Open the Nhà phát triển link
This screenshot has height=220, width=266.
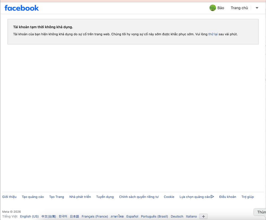click(80, 197)
